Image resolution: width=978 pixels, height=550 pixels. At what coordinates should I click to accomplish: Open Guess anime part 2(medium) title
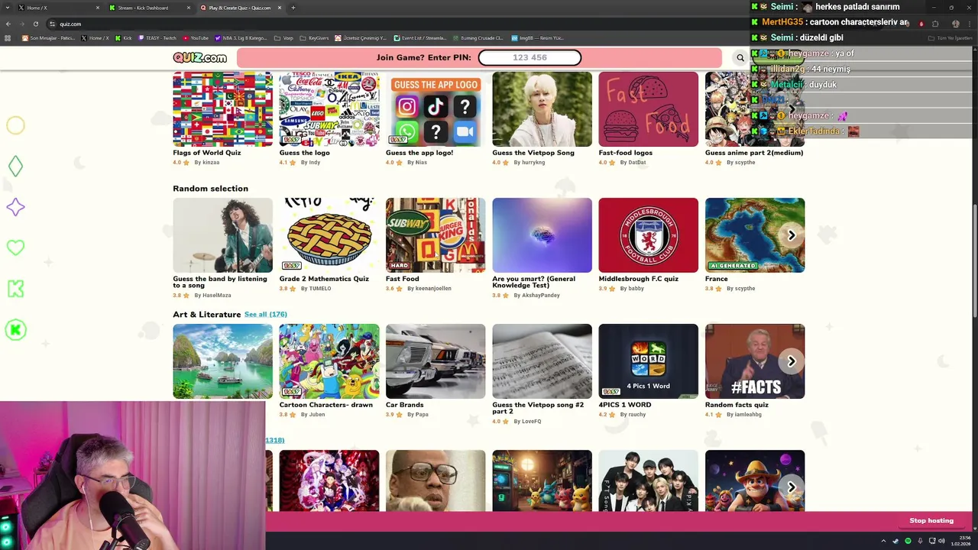tap(754, 153)
